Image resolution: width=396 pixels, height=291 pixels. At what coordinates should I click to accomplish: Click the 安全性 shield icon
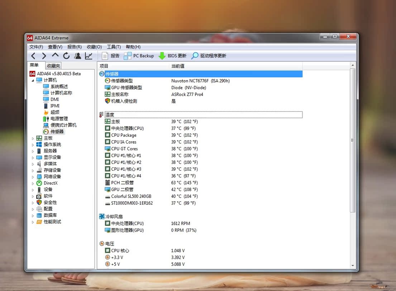click(39, 202)
